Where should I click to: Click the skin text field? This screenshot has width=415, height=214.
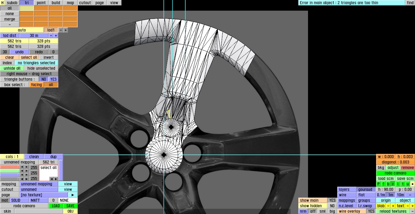coord(39,211)
